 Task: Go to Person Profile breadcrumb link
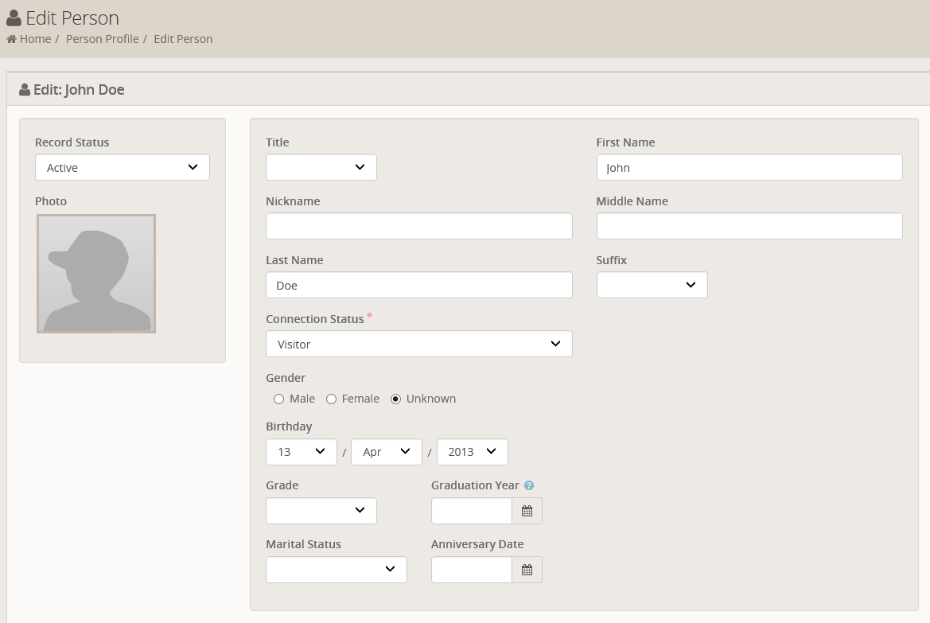point(102,39)
